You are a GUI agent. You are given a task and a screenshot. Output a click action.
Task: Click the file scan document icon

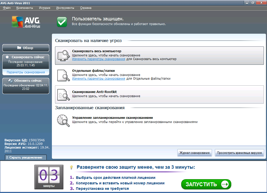(x=64, y=75)
